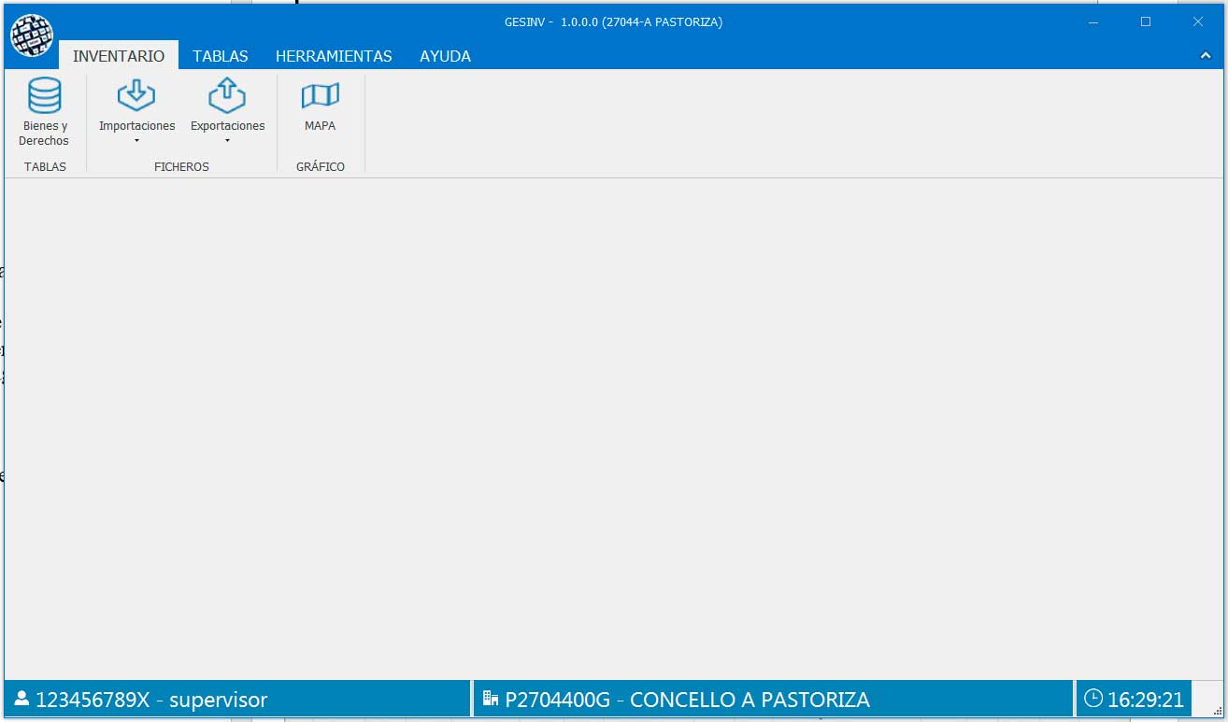Maximize the GESINV window

point(1146,21)
